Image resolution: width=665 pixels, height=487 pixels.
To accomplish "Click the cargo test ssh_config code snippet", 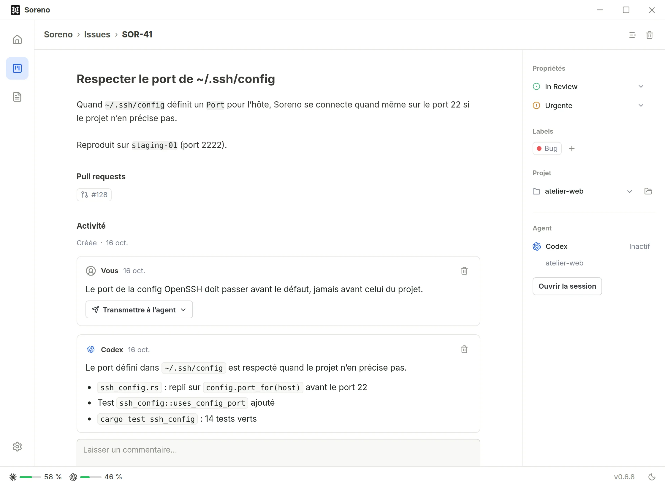I will pyautogui.click(x=148, y=419).
